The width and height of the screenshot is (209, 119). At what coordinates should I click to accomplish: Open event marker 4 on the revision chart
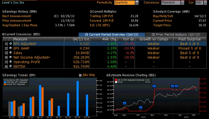pyautogui.click(x=176, y=86)
